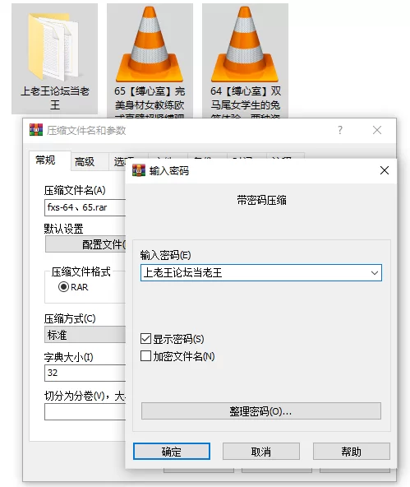Click the 取消 button
This screenshot has height=487, width=410.
pyautogui.click(x=260, y=452)
